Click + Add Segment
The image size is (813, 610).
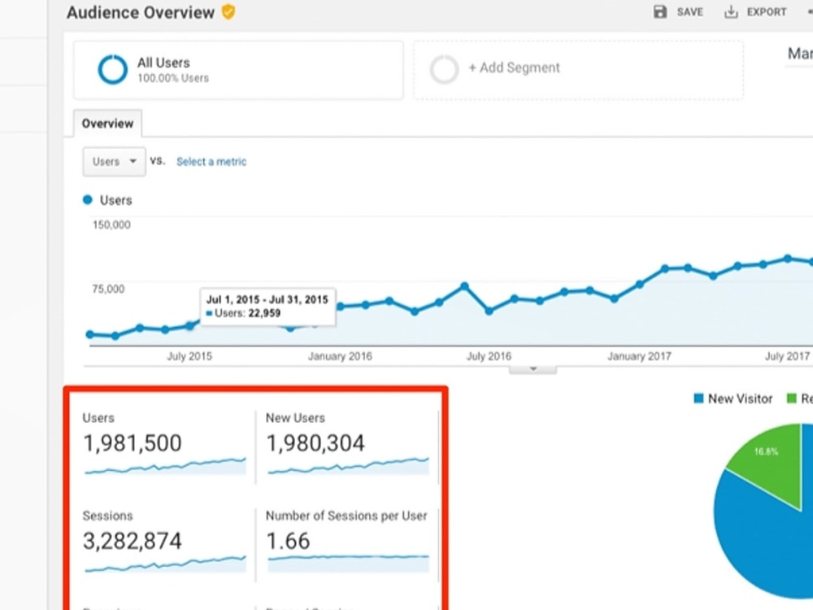tap(514, 68)
